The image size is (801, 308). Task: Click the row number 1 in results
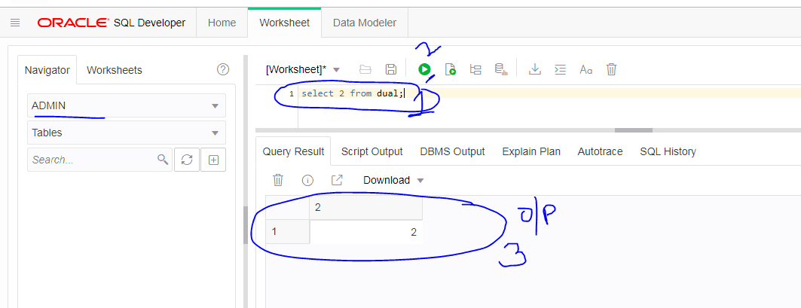pyautogui.click(x=288, y=232)
